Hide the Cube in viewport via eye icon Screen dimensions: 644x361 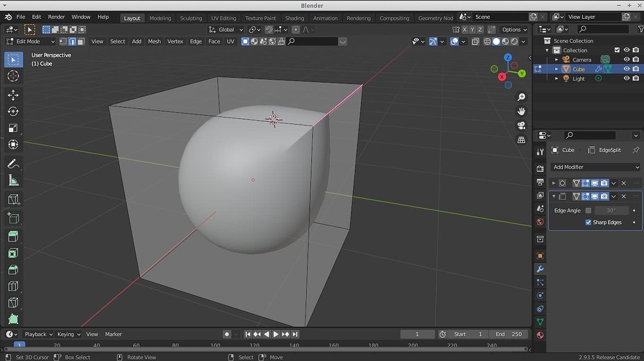(627, 69)
